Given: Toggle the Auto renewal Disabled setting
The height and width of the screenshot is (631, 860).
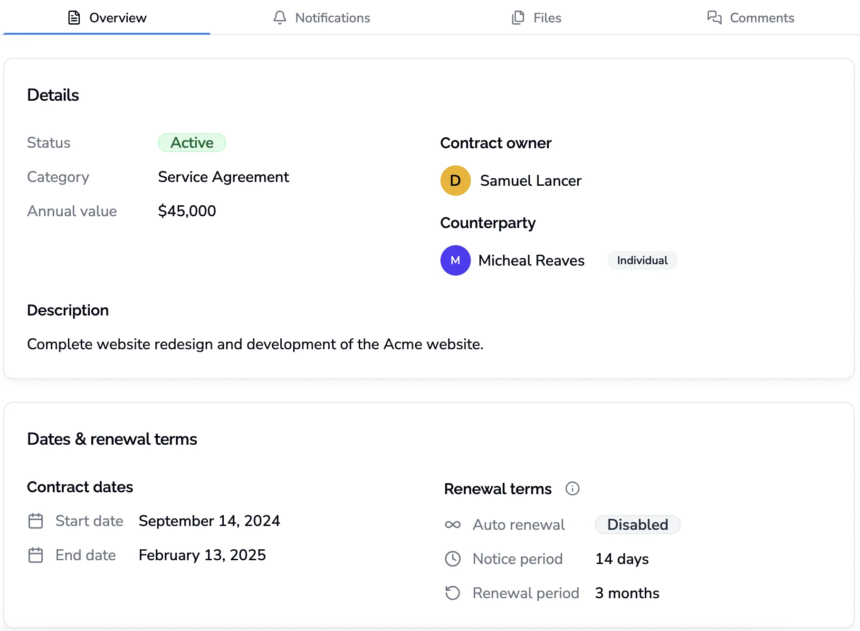Looking at the screenshot, I should 637,525.
